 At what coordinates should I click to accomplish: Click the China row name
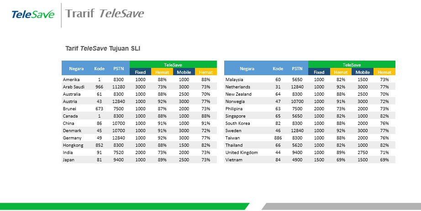(68, 124)
